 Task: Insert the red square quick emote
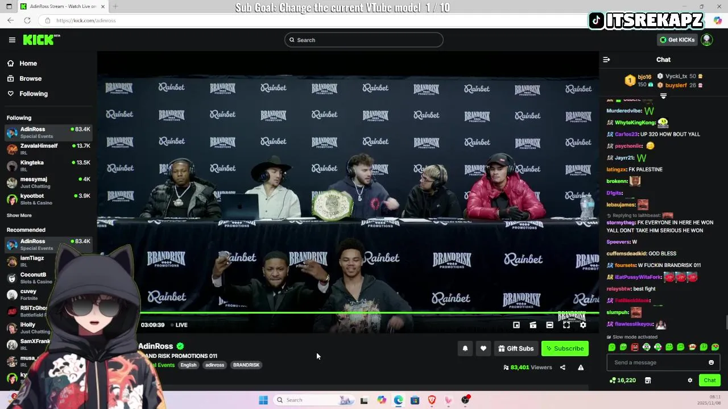point(635,347)
